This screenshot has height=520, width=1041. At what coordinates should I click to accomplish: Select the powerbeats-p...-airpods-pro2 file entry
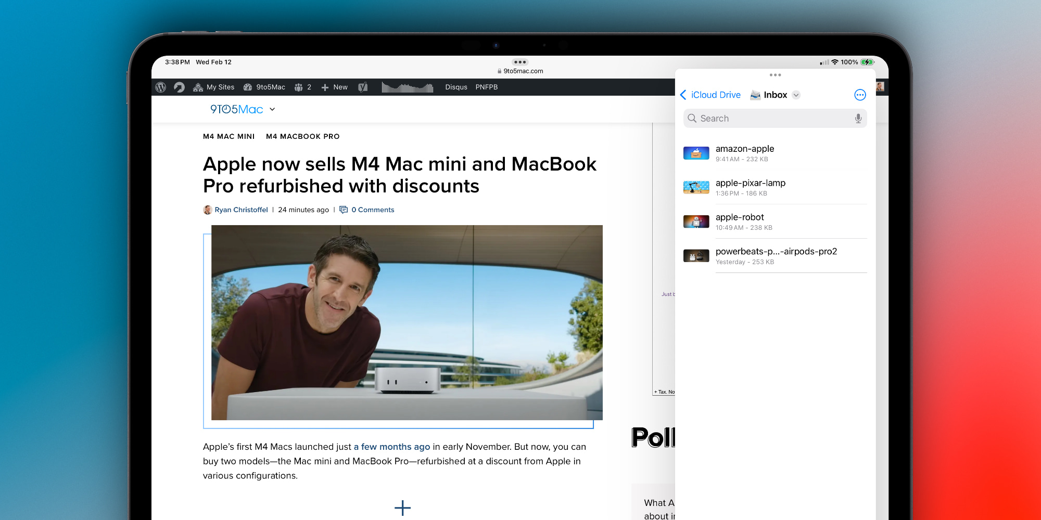(x=776, y=255)
